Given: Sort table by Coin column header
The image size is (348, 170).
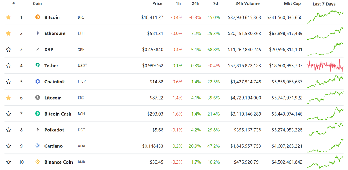Looking at the screenshot, I should point(37,3).
